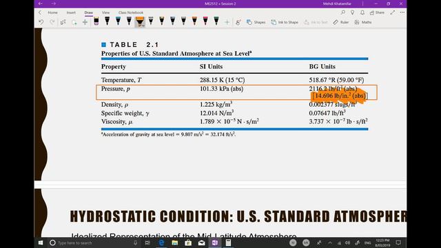The height and width of the screenshot is (248, 441).
Task: Click the taskbar search box
Action: 93,242
